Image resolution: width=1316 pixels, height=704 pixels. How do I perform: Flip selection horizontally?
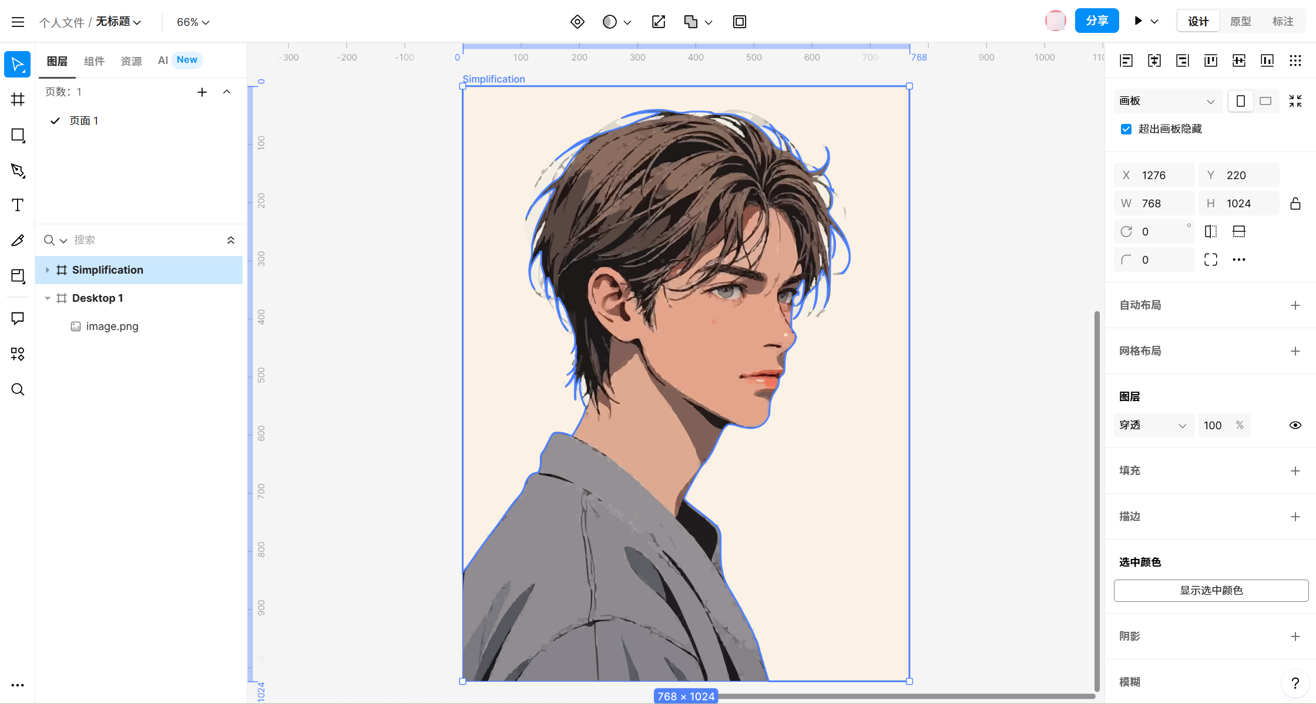(x=1211, y=231)
